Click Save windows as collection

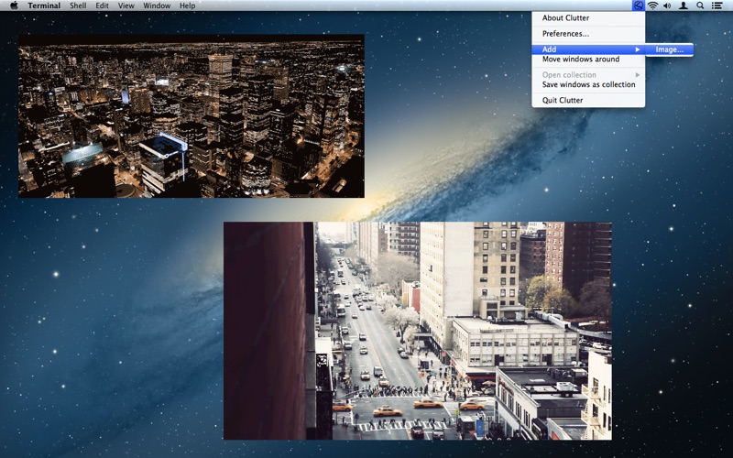[588, 85]
